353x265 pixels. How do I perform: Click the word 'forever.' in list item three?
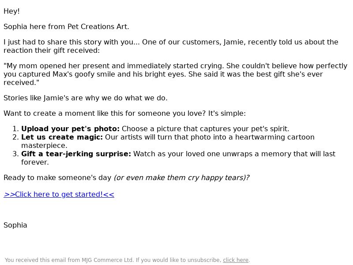coord(35,162)
